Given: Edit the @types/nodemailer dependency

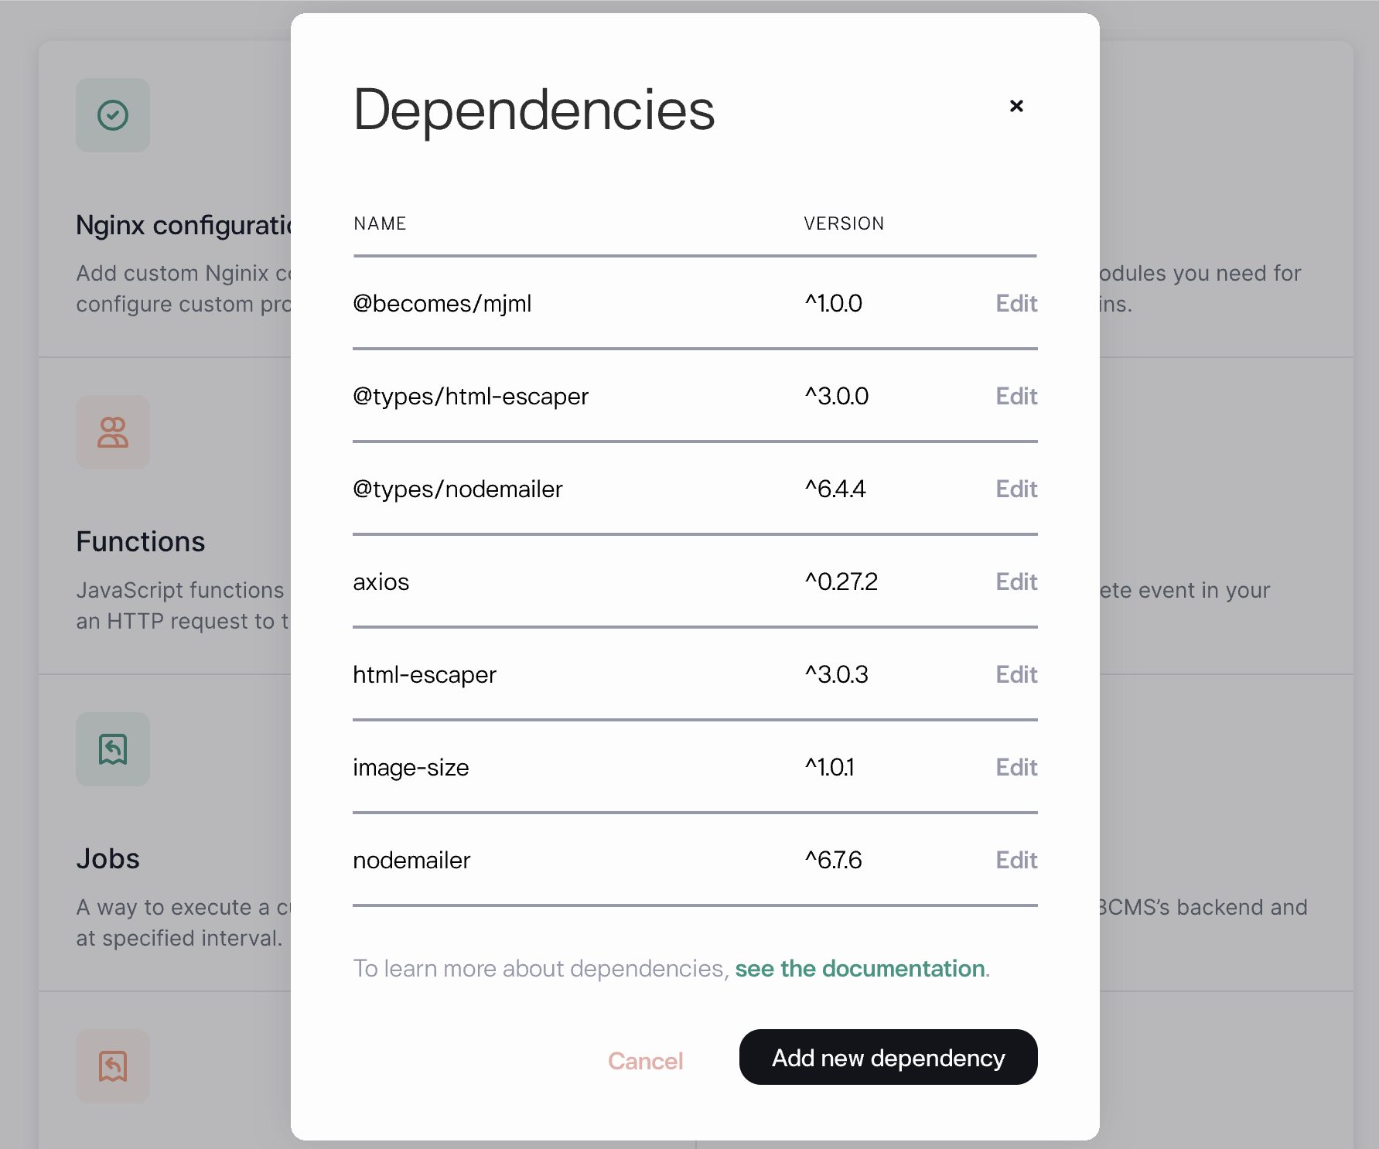Looking at the screenshot, I should pos(1015,489).
